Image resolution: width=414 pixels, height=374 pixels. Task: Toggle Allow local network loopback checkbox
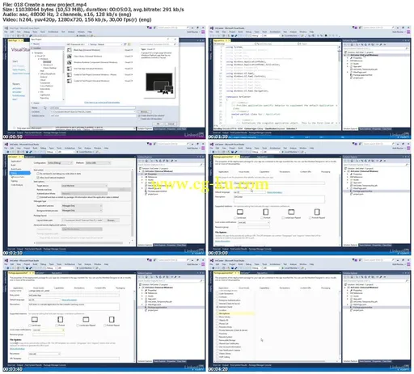pyautogui.click(x=38, y=178)
